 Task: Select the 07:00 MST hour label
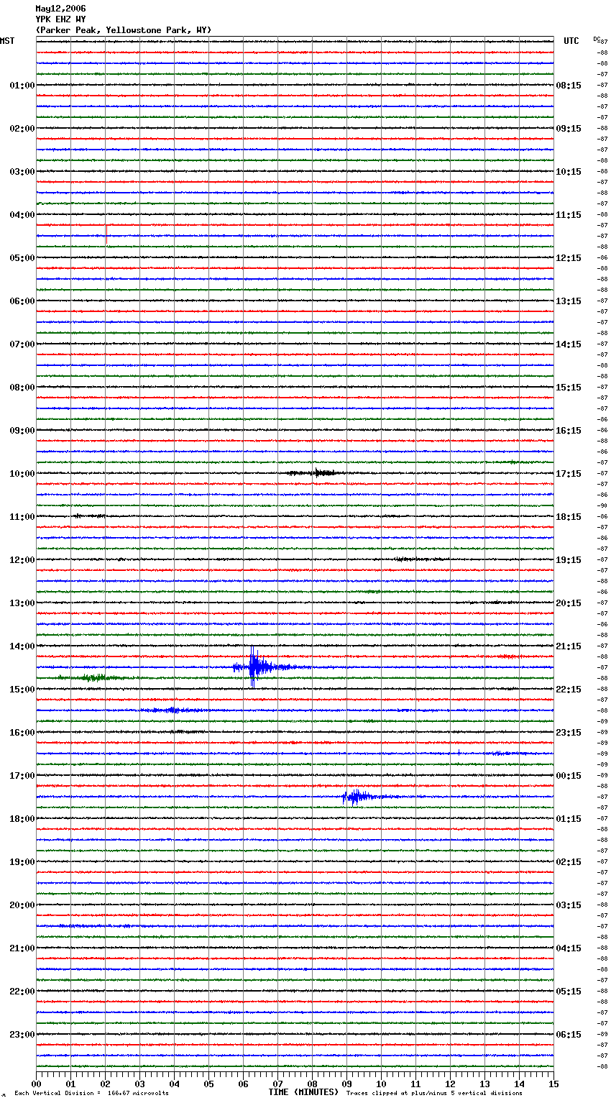click(22, 344)
